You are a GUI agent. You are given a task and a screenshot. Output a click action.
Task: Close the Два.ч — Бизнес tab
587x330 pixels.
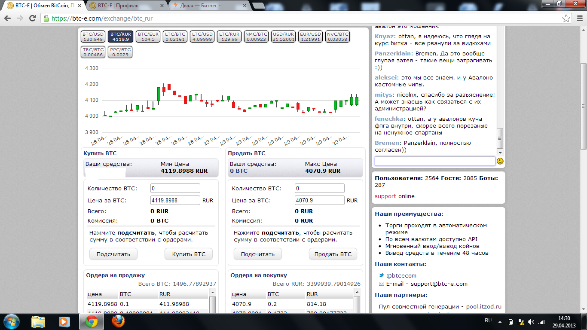[x=245, y=6]
